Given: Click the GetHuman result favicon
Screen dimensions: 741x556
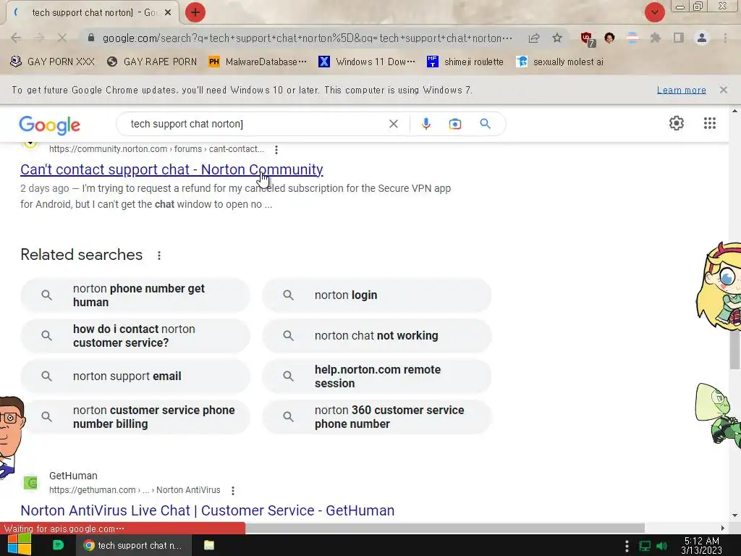Looking at the screenshot, I should [x=30, y=483].
